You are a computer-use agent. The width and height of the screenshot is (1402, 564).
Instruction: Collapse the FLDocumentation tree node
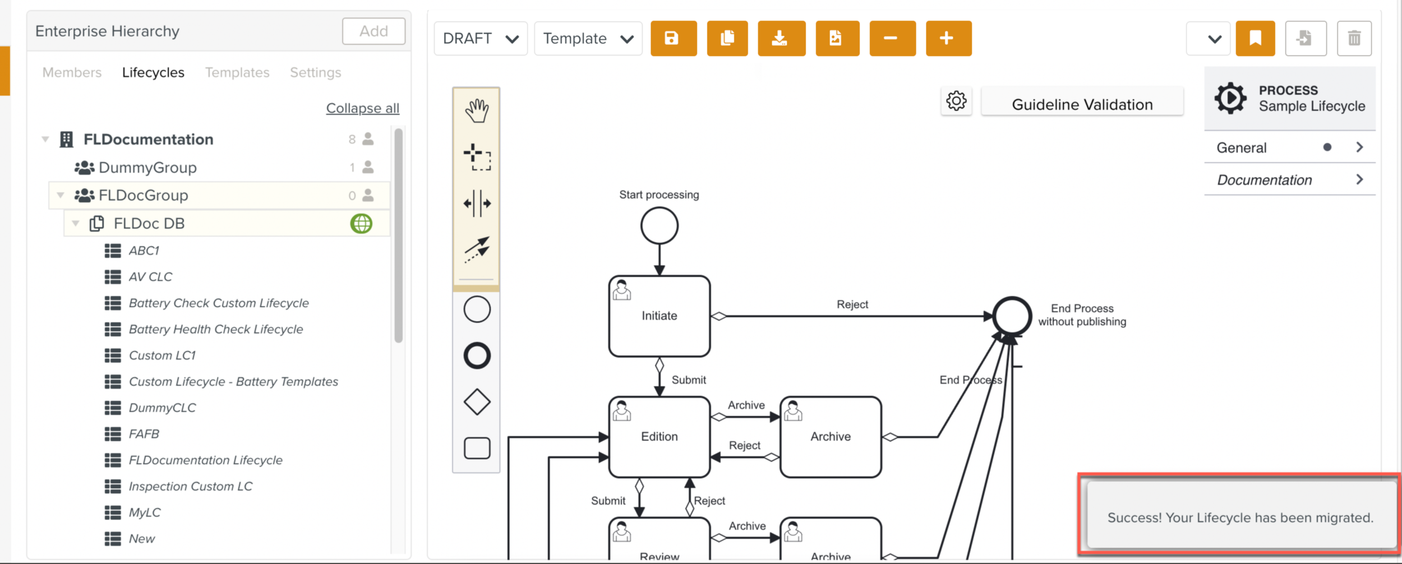pyautogui.click(x=45, y=139)
